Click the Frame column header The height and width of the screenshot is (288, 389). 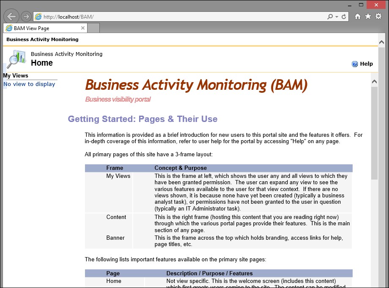[x=115, y=168]
